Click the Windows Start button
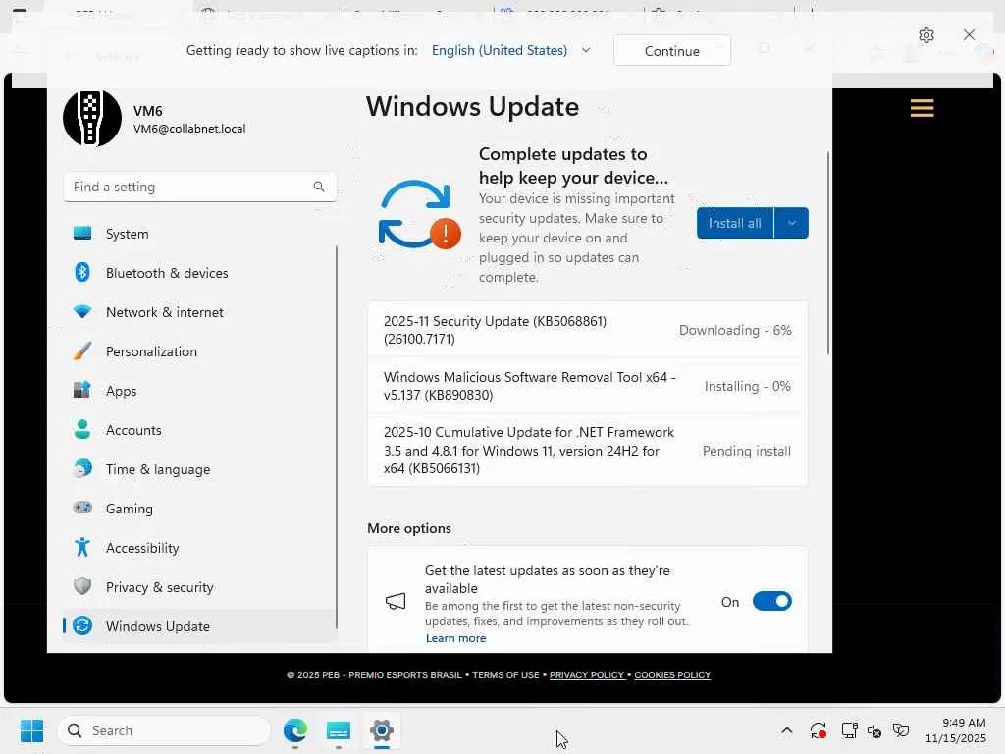Image resolution: width=1005 pixels, height=754 pixels. pyautogui.click(x=31, y=730)
